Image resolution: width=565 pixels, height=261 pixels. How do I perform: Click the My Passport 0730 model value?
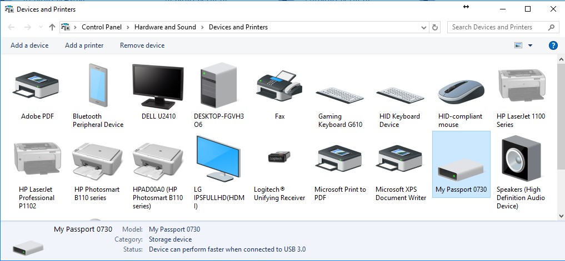[174, 229]
